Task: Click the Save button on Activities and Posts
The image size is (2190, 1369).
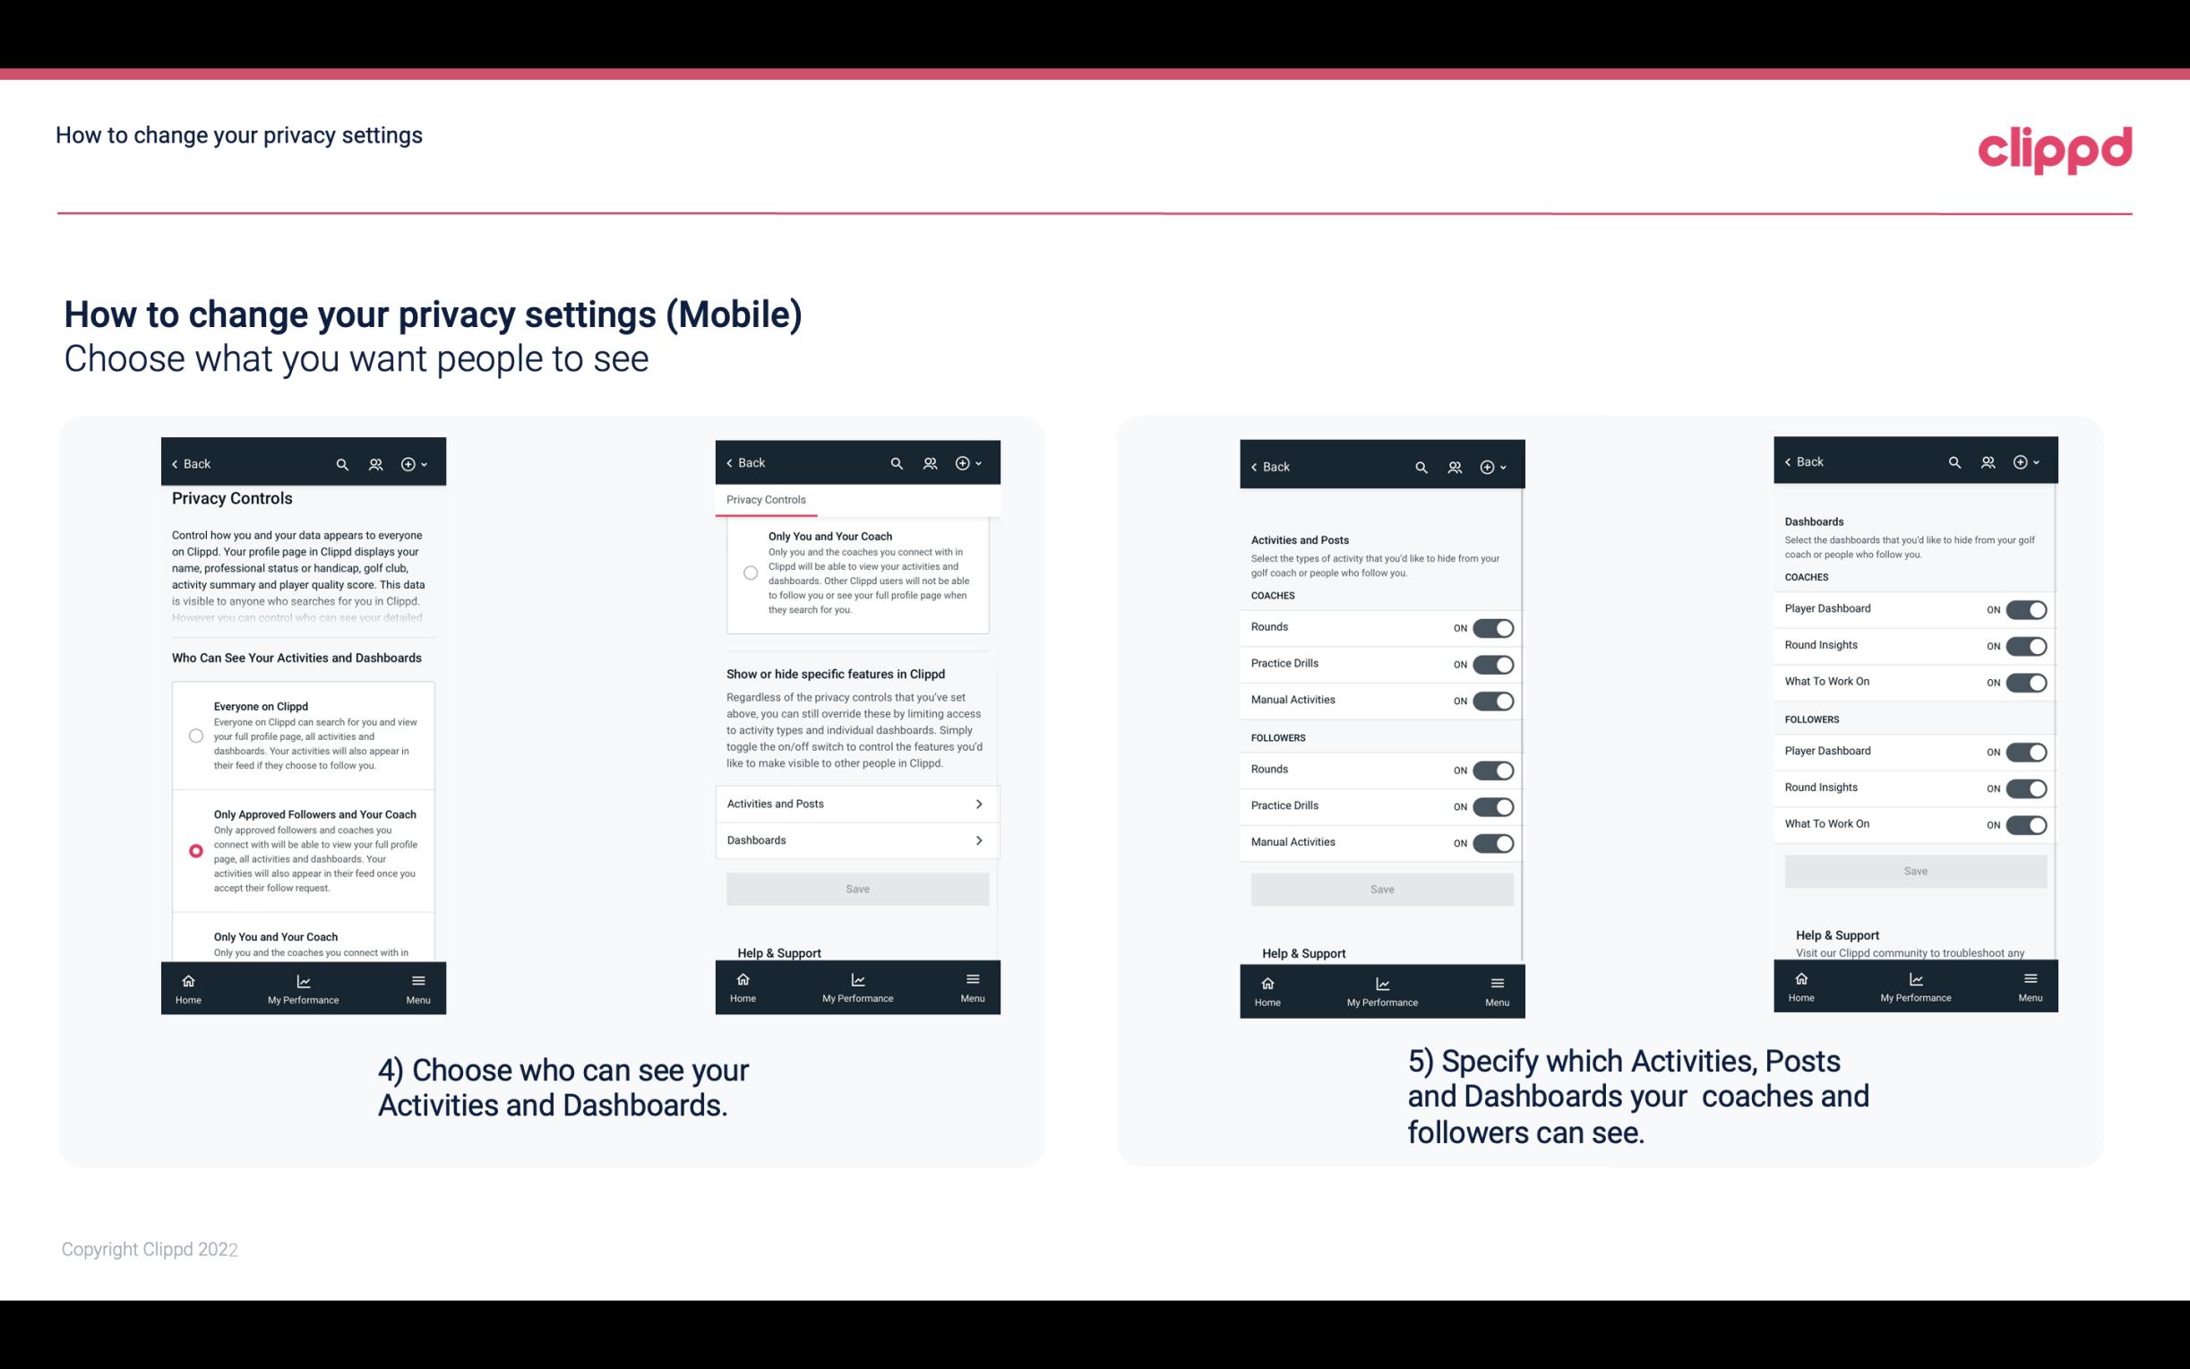Action: click(1381, 888)
